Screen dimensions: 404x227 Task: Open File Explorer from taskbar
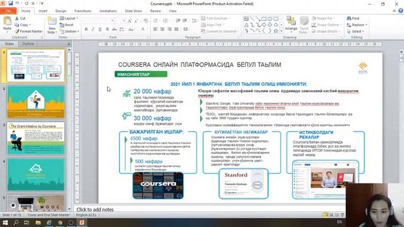click(x=38, y=223)
